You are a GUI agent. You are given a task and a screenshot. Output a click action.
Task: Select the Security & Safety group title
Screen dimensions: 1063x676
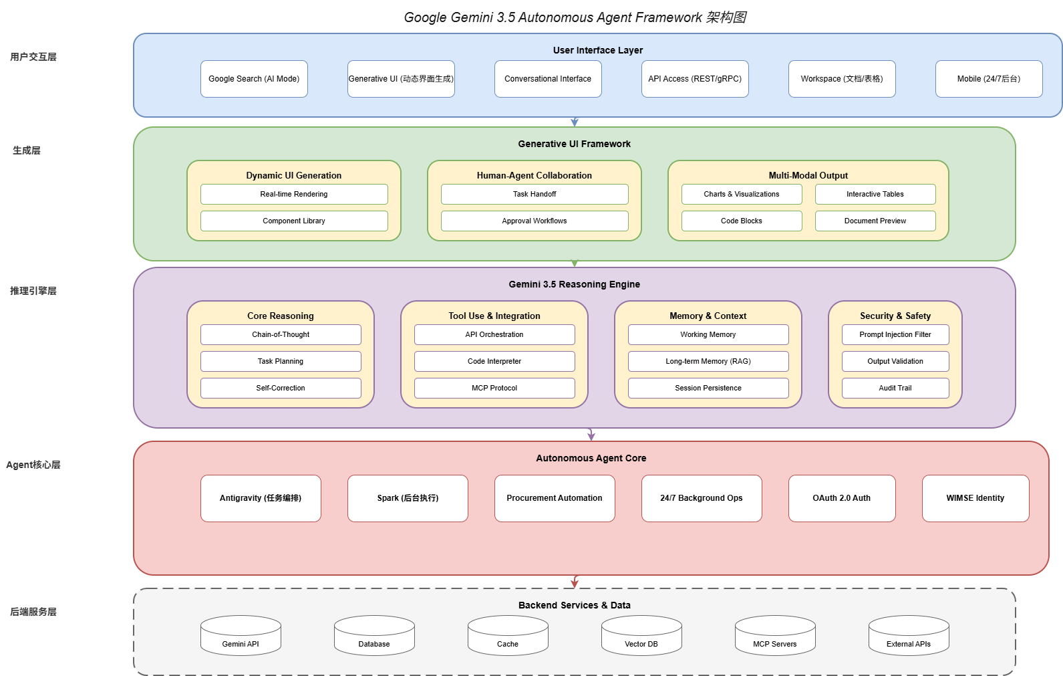(x=895, y=316)
